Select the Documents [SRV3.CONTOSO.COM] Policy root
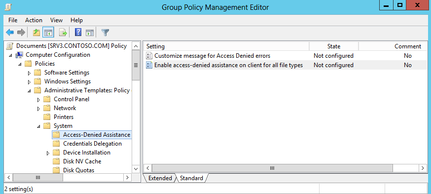This screenshot has width=431, height=194. 72,46
